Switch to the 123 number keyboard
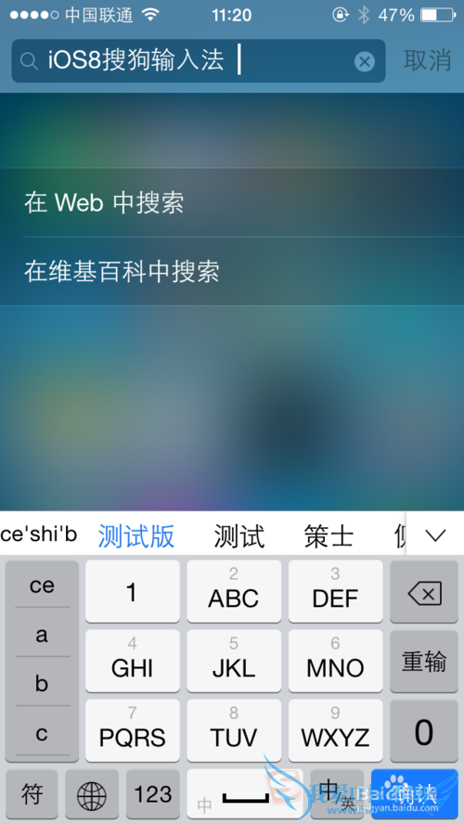This screenshot has height=824, width=464. (x=153, y=794)
